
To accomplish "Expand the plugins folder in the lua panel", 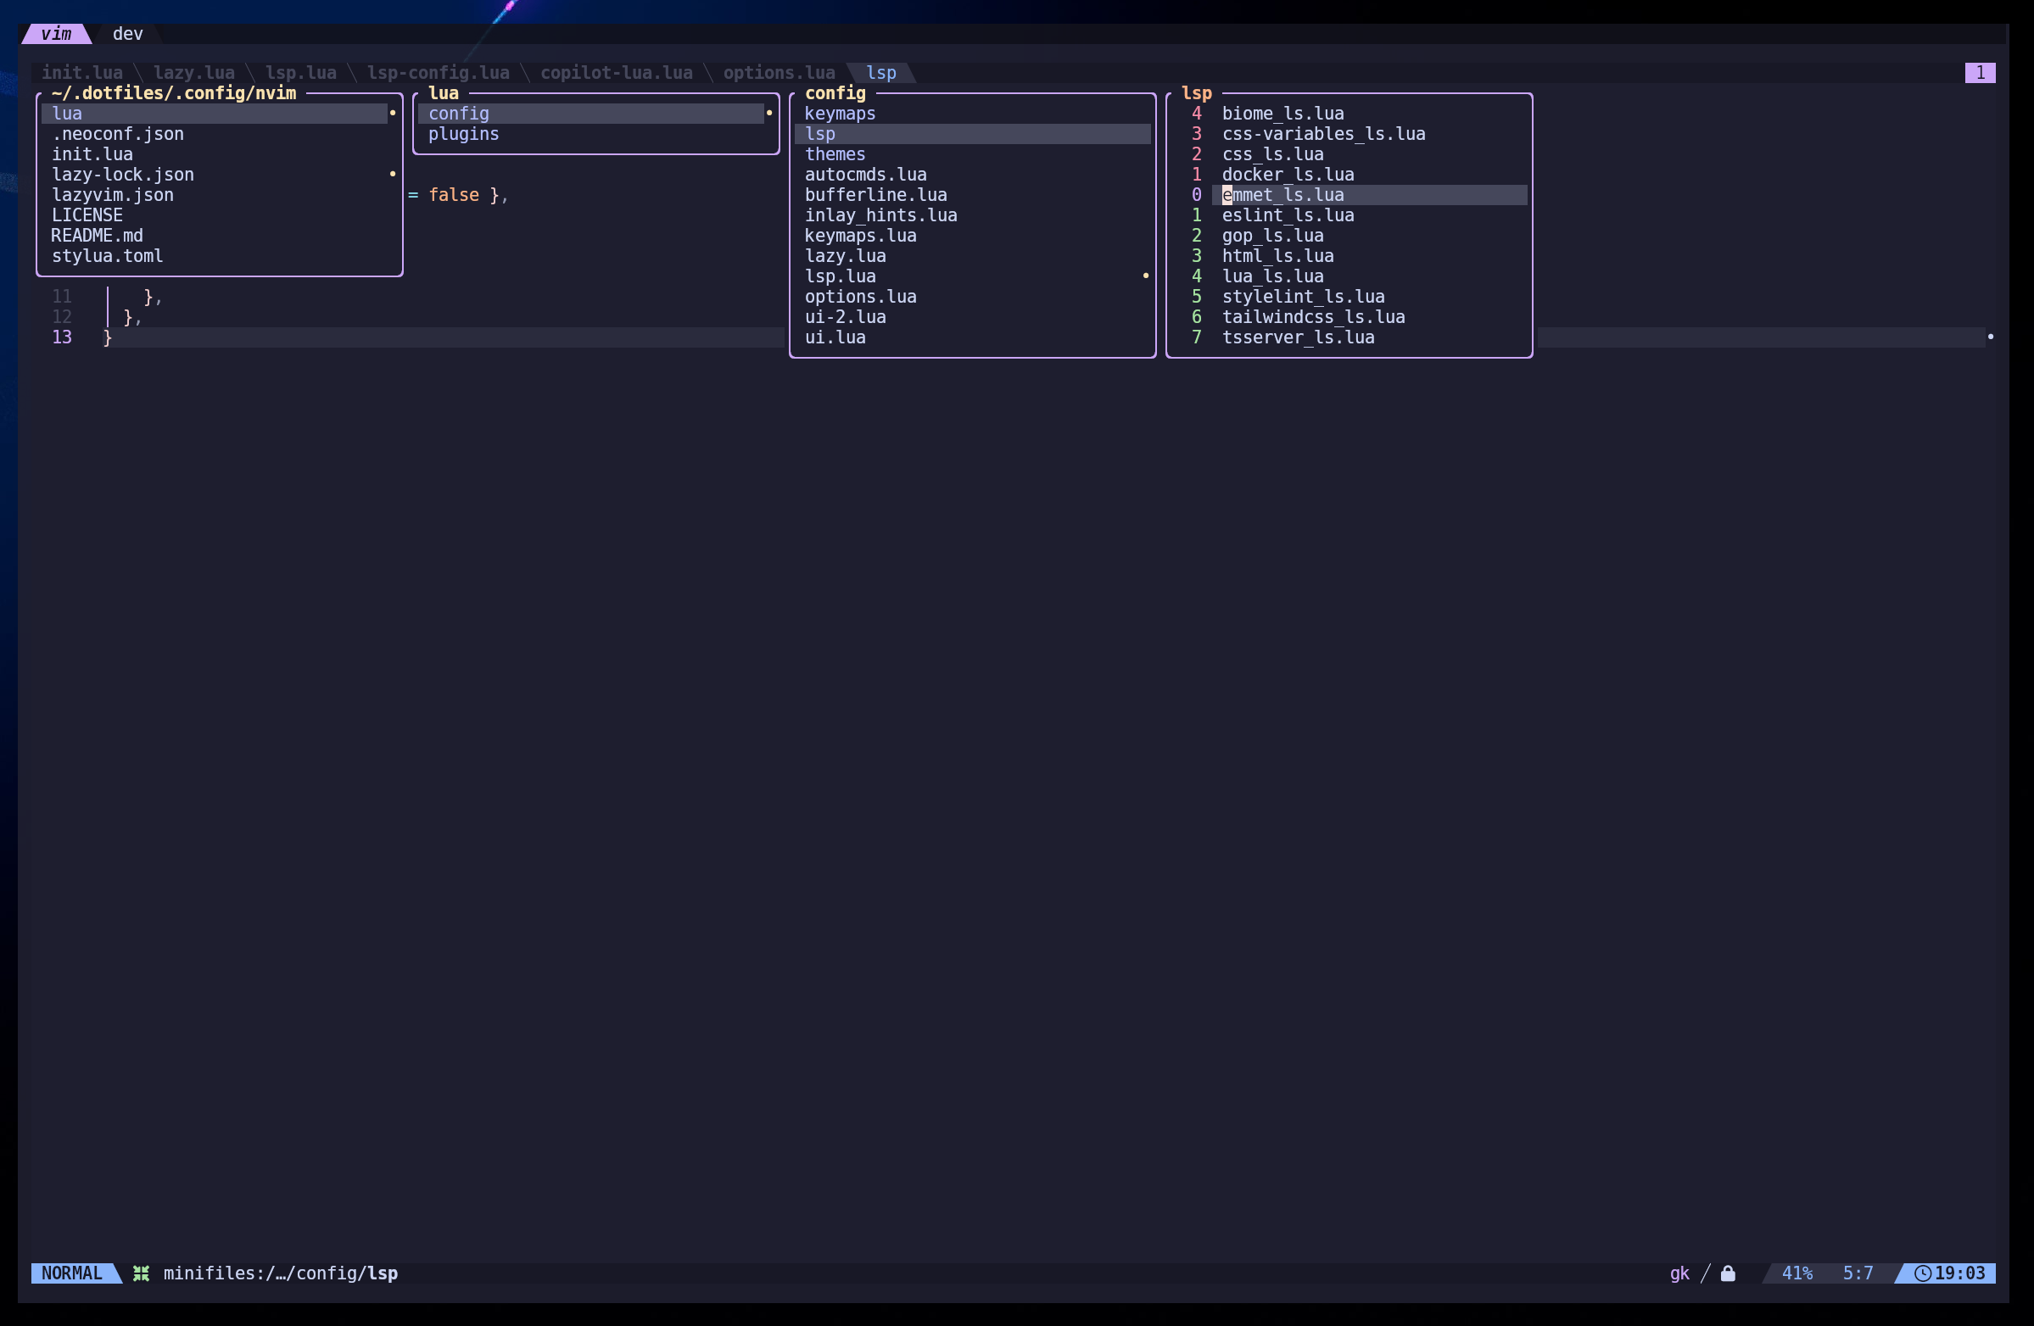I will [x=463, y=134].
